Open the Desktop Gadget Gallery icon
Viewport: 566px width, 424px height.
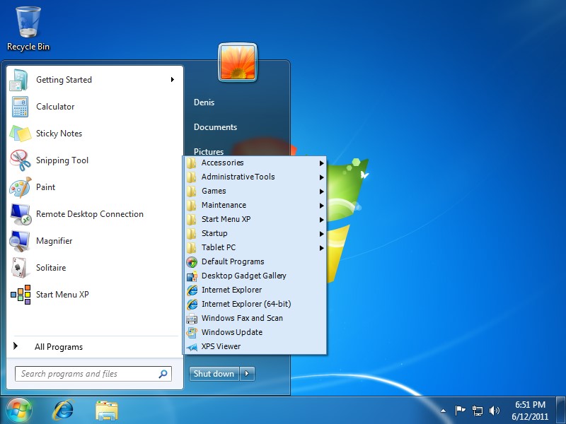coord(192,276)
